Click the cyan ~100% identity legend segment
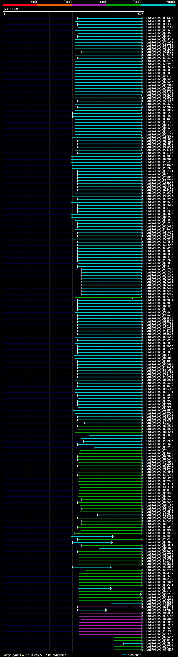The width and height of the screenshot is (178, 657). 158,5
